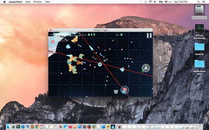Viewport: 209px width, 130px height.
Task: Open the View menu
Action: tap(28, 2)
